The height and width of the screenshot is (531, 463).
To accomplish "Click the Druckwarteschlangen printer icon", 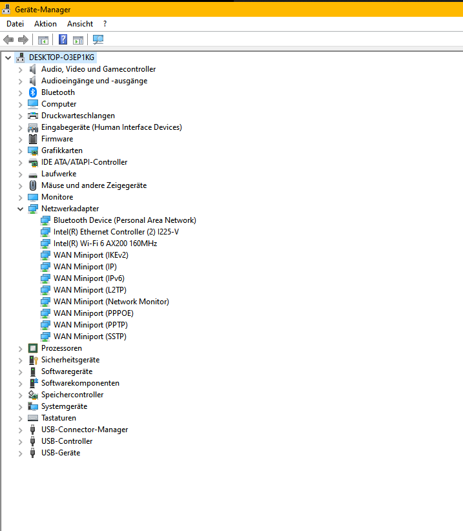I will (x=33, y=116).
